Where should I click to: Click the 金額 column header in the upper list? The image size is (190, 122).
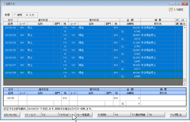coord(130,20)
